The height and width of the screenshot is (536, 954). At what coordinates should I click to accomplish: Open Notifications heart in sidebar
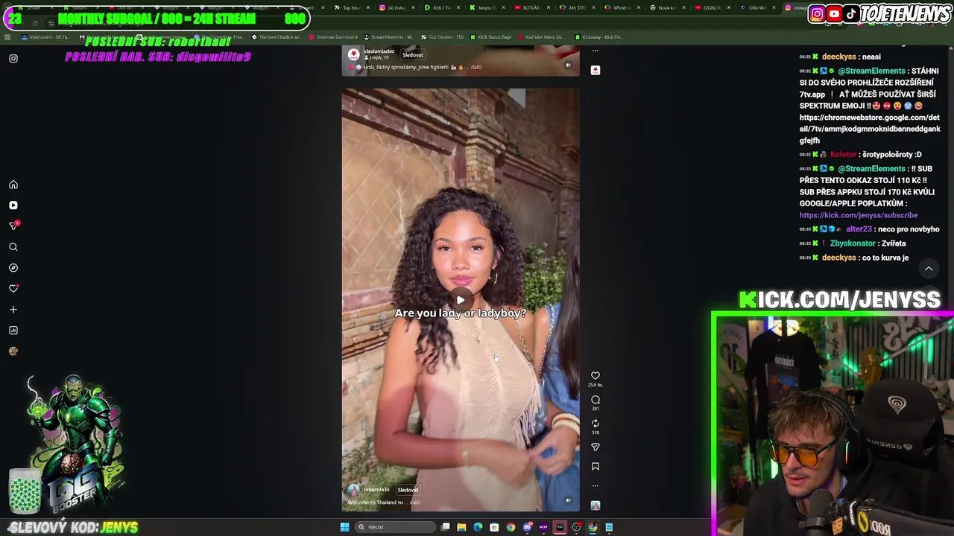tap(13, 289)
